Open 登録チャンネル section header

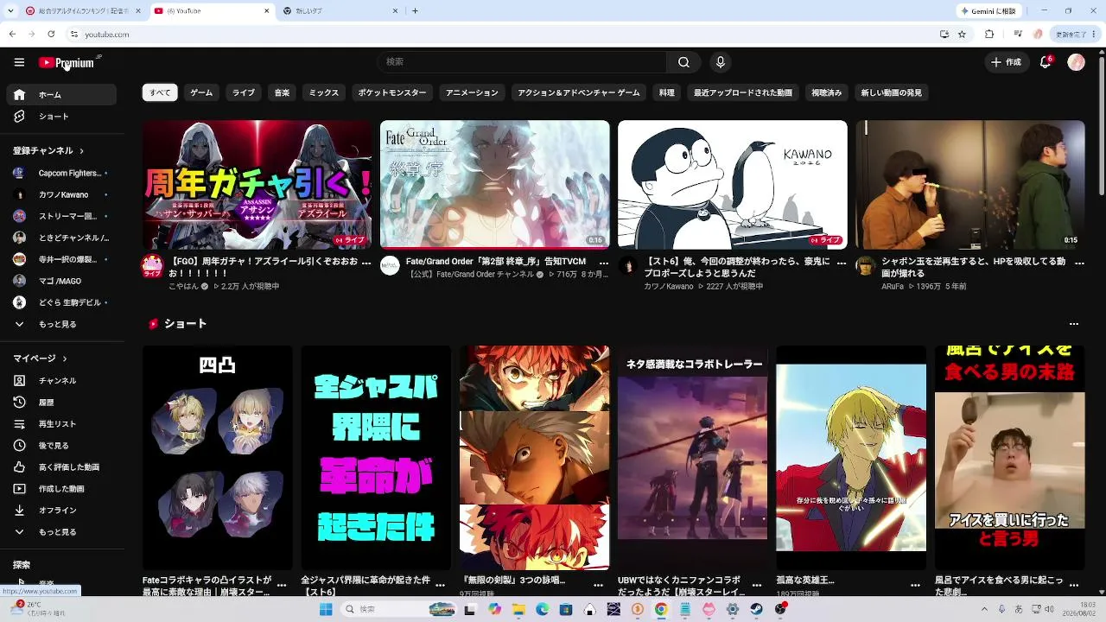tap(48, 151)
